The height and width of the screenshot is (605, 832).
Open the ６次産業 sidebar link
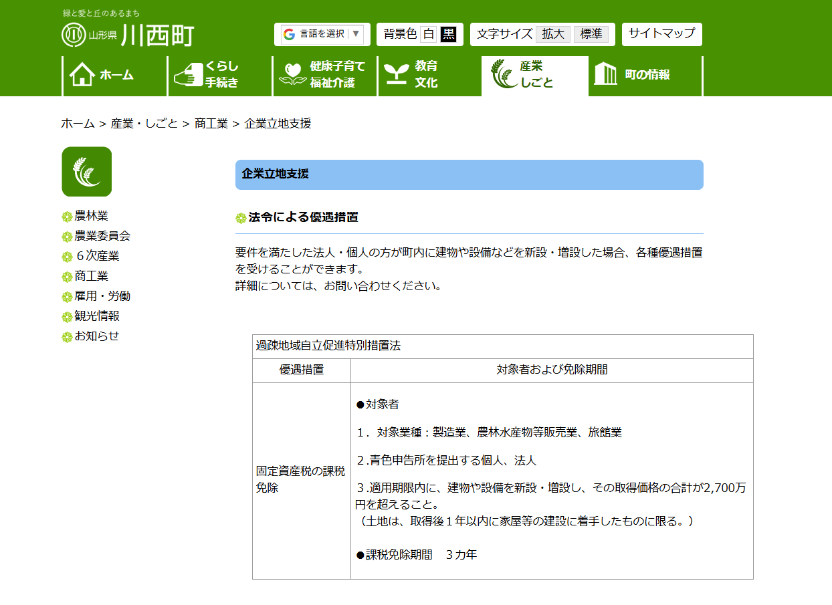coord(97,256)
